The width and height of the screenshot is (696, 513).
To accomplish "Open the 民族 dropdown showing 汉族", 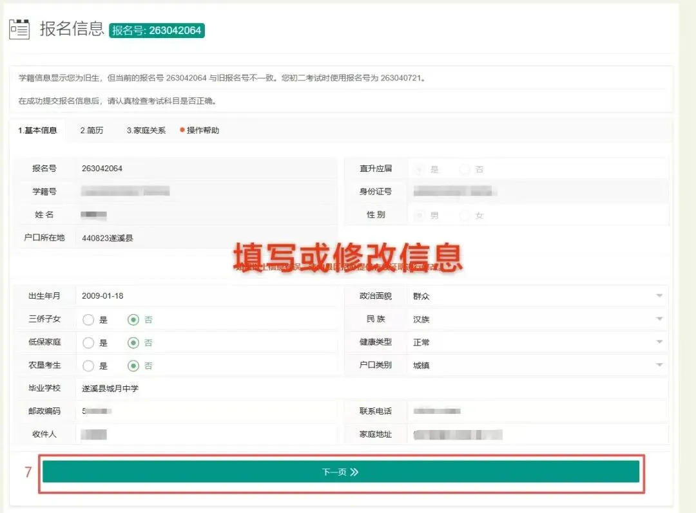I will [659, 319].
